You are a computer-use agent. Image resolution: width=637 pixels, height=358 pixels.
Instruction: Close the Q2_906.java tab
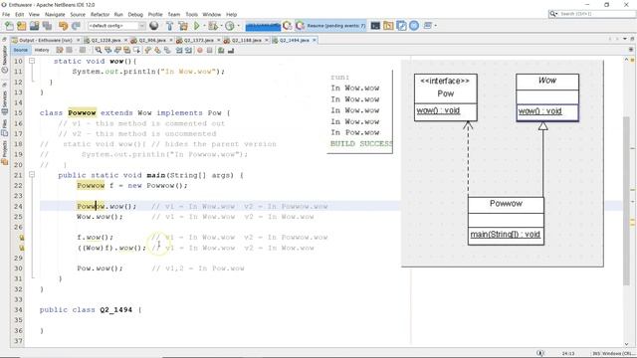point(171,40)
